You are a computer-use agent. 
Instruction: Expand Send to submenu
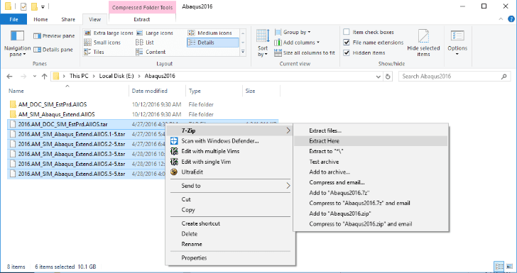230,186
